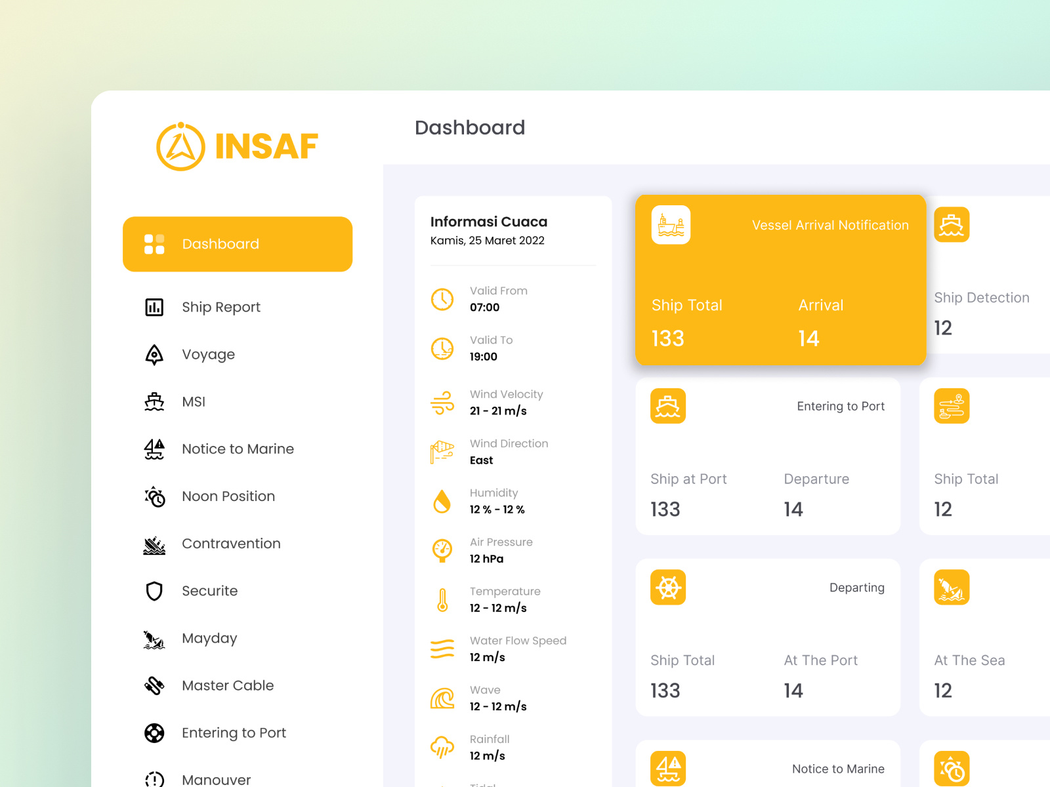Click the Vessel Arrival Notification ship icon

pos(671,225)
